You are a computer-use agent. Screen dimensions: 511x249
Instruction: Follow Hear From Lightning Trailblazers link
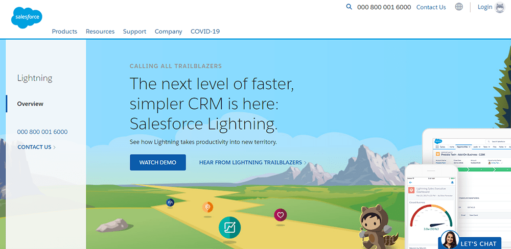point(253,162)
